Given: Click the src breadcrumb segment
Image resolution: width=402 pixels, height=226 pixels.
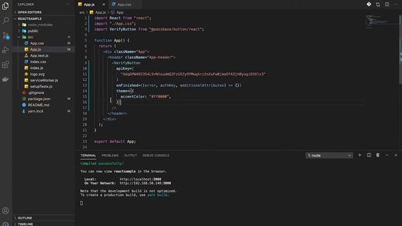Looking at the screenshot, I should pos(82,13).
